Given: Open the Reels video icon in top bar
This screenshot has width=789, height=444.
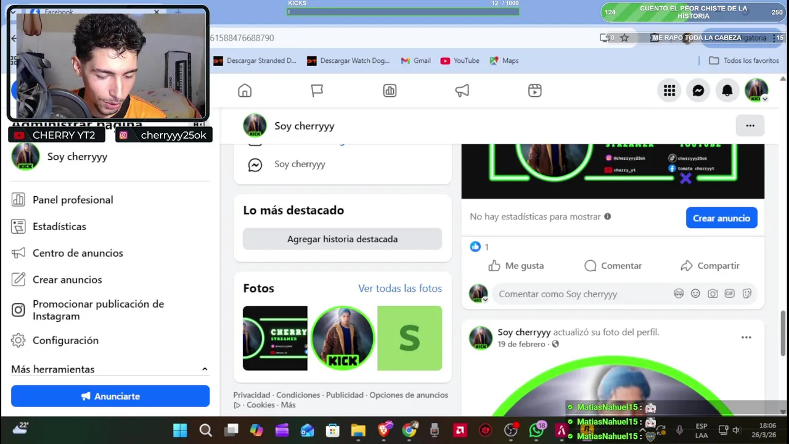Looking at the screenshot, I should point(535,91).
